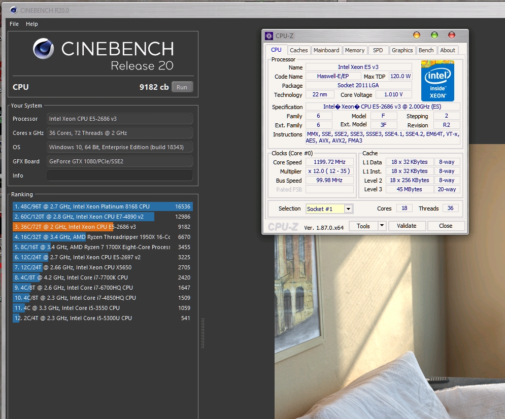Click the Cinebench logo in the title bar
The image size is (505, 419).
coord(14,10)
